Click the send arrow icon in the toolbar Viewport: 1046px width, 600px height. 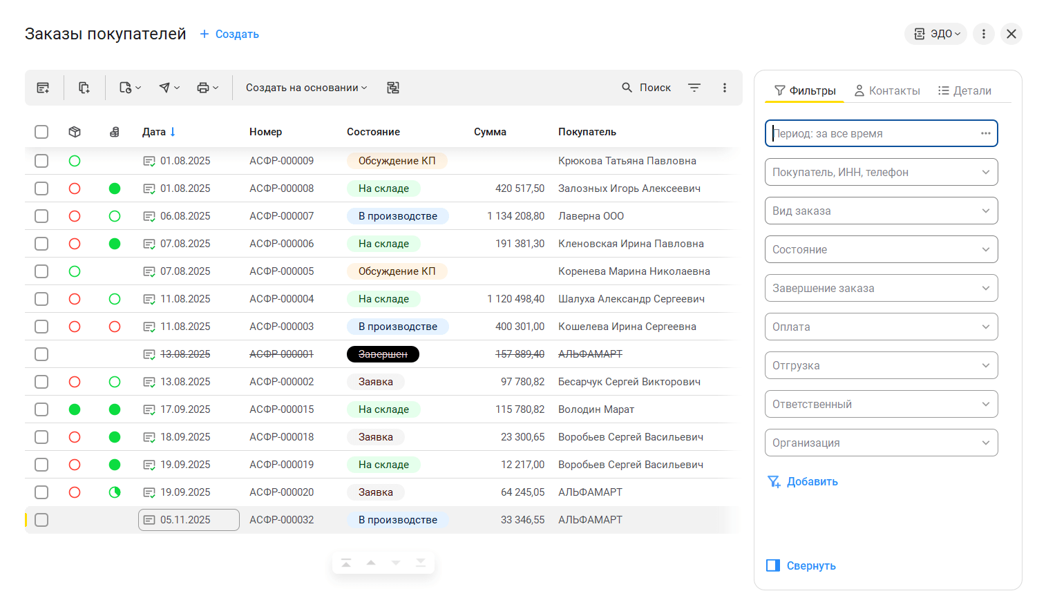[x=164, y=88]
